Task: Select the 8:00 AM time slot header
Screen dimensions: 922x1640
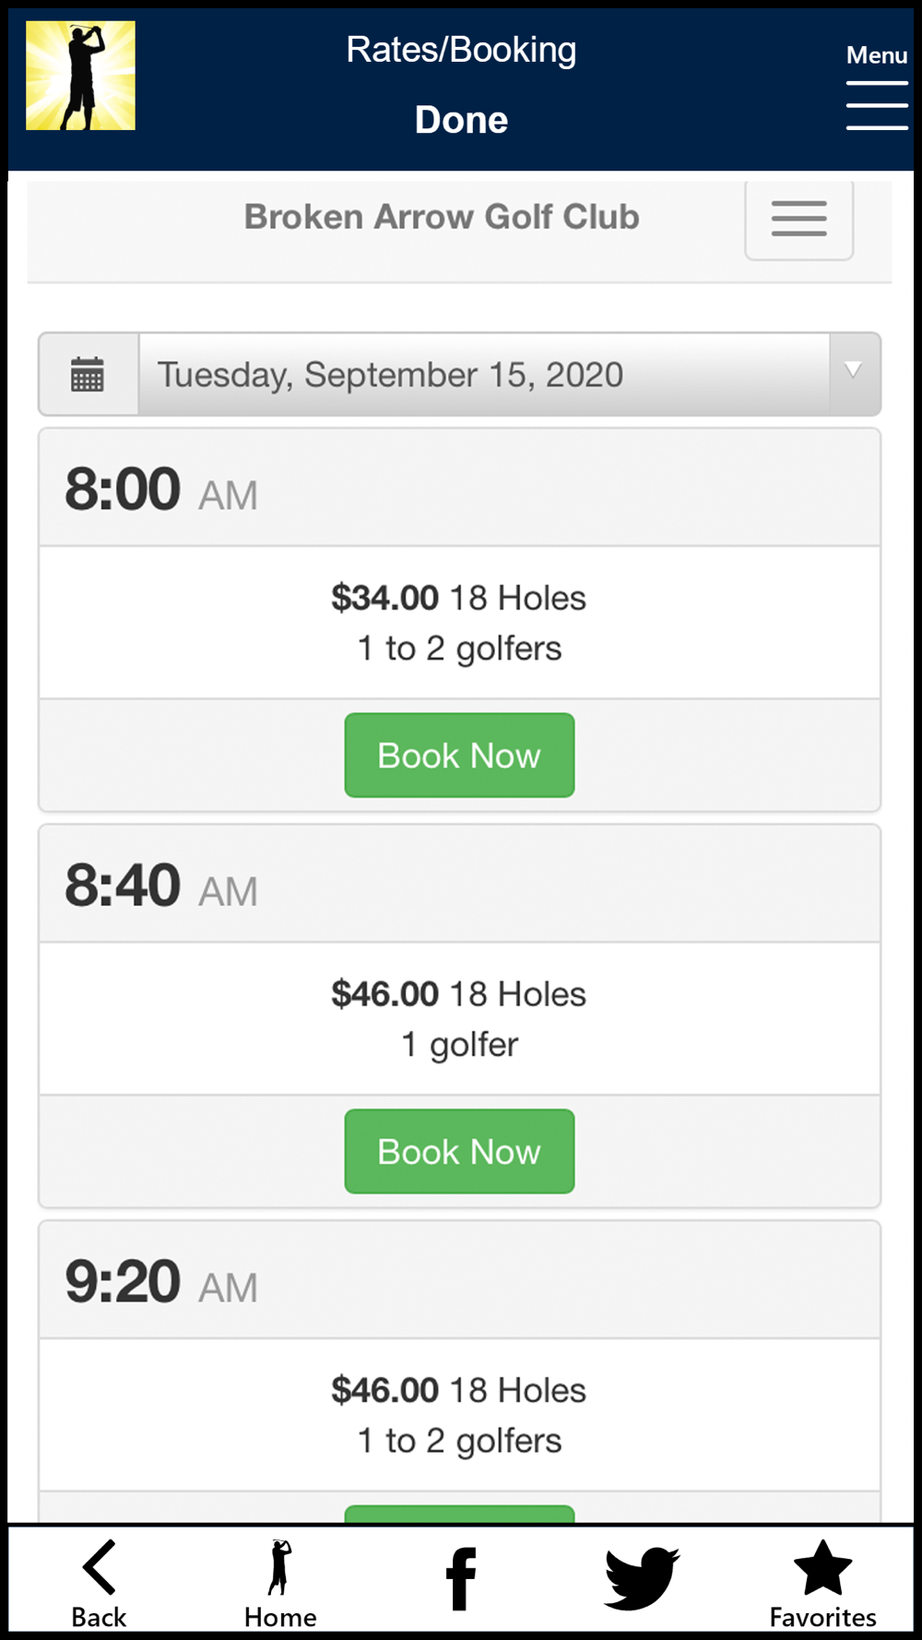Action: point(160,490)
